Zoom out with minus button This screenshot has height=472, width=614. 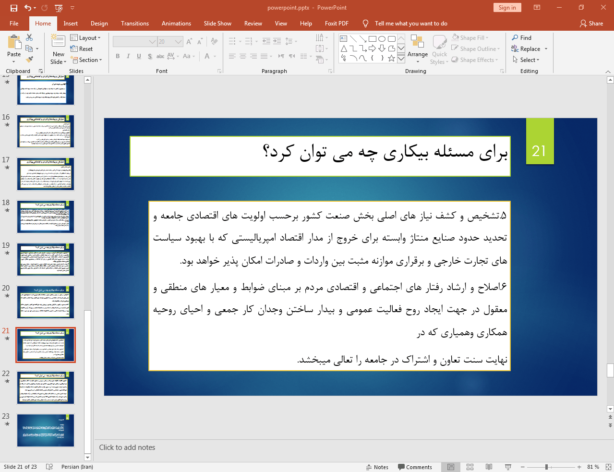click(x=523, y=467)
